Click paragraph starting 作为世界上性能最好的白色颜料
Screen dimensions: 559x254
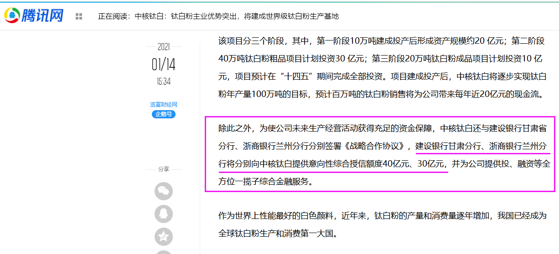[382, 225]
